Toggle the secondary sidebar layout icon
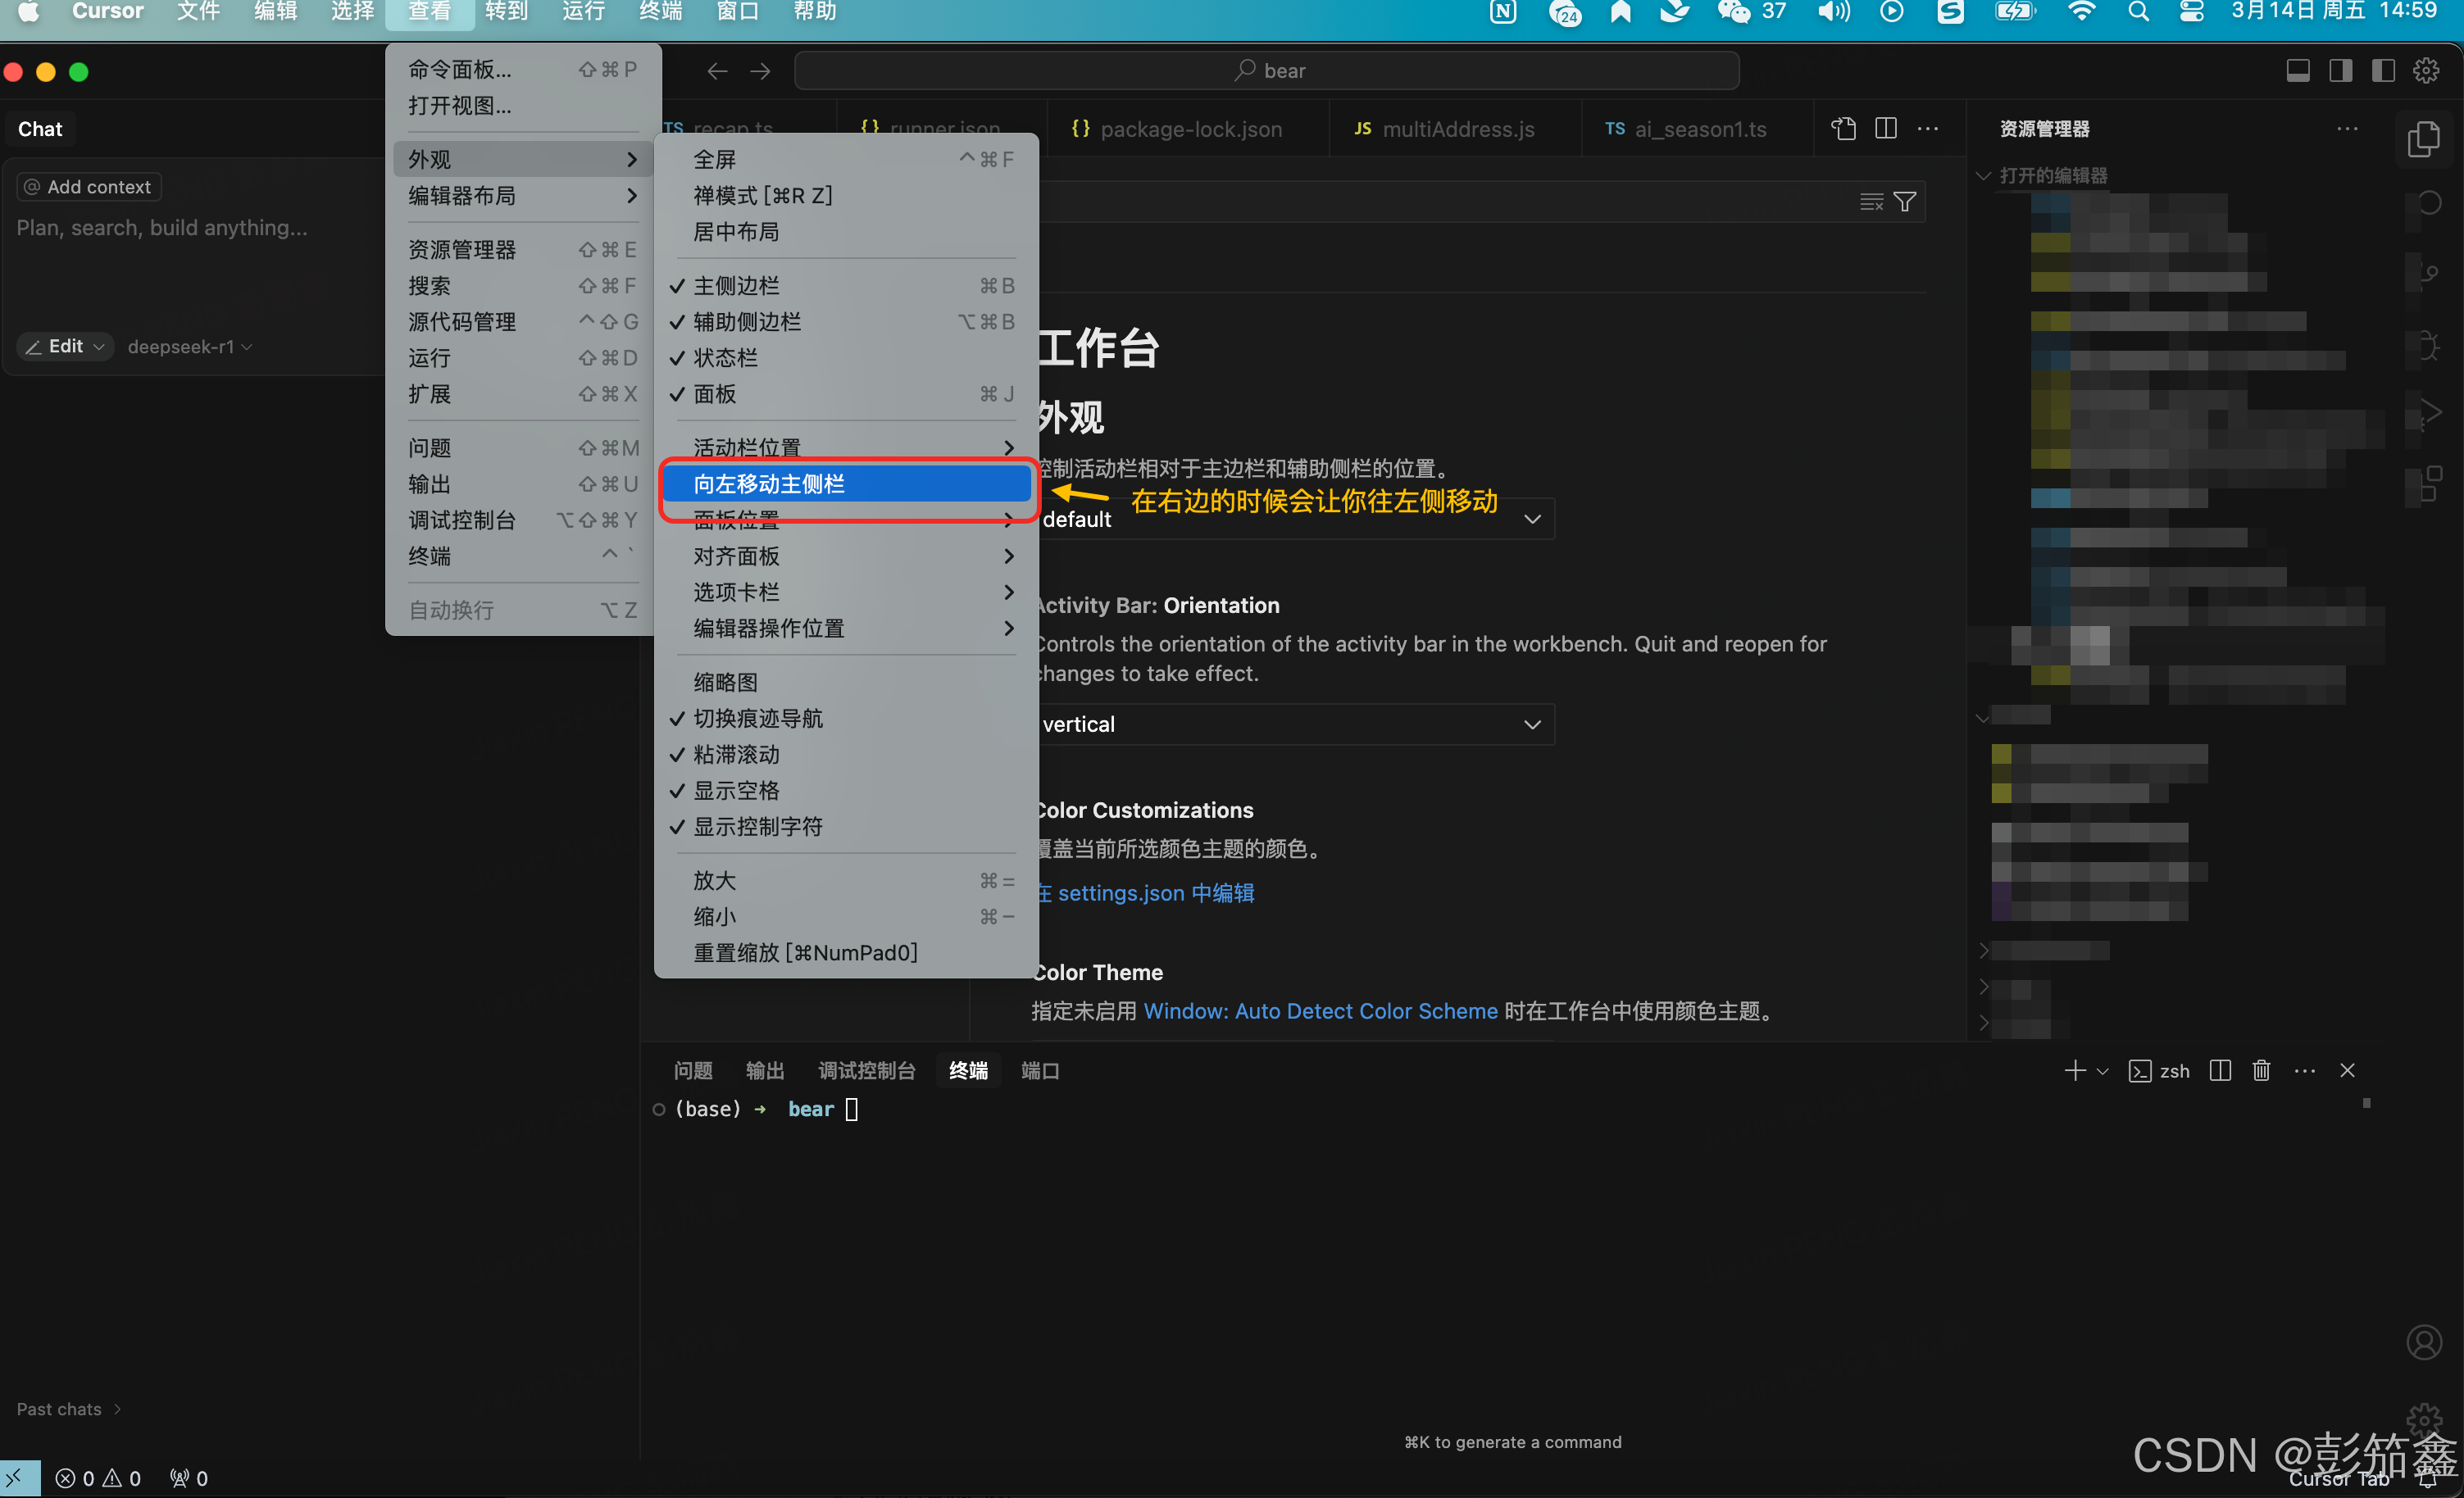The width and height of the screenshot is (2464, 1498). click(2340, 71)
